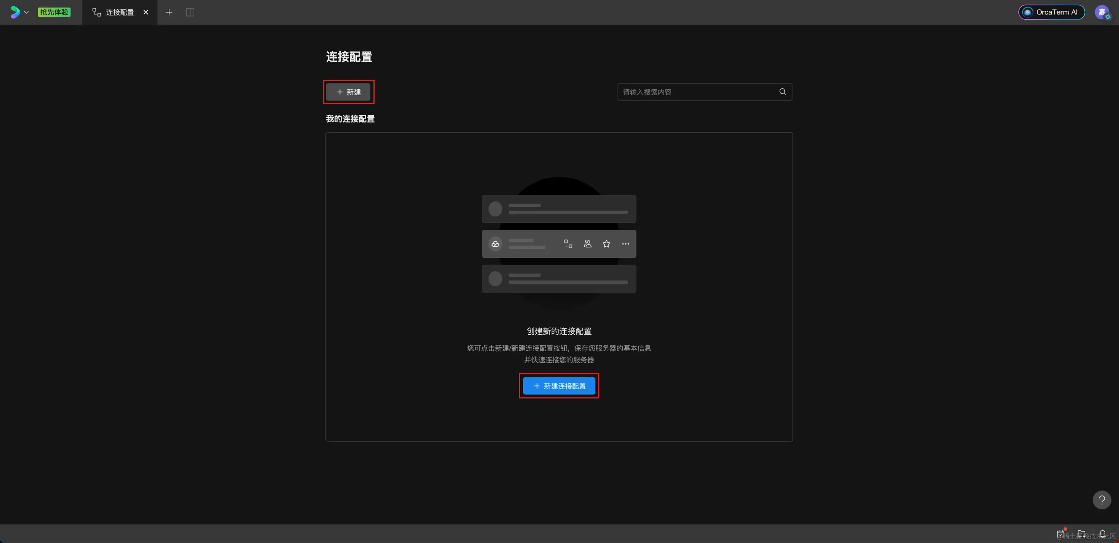Expand the dropdown arrow beside logo
The image size is (1119, 543).
(x=27, y=12)
